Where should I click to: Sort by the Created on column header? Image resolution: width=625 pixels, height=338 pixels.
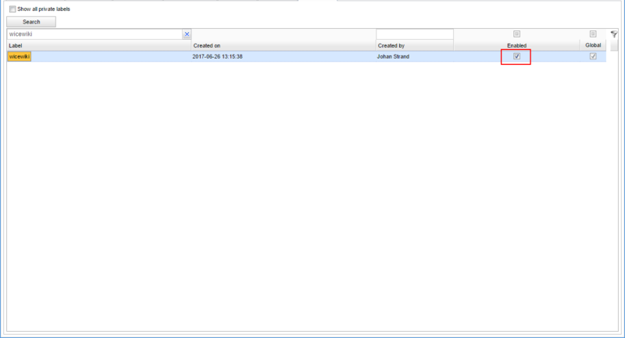click(x=283, y=46)
